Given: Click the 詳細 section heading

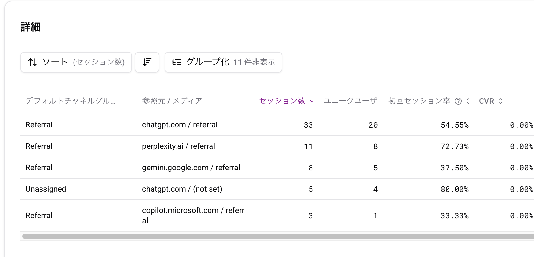Looking at the screenshot, I should click(31, 27).
